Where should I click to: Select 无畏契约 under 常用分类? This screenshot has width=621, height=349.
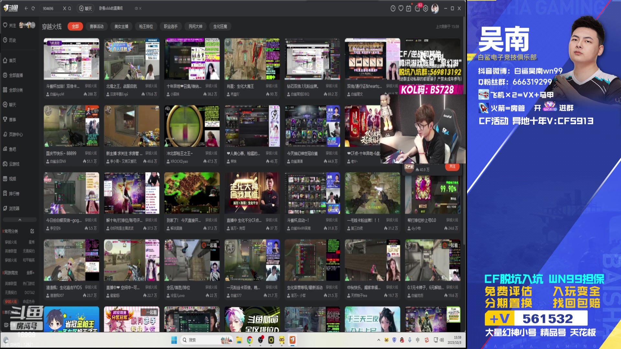tap(28, 251)
